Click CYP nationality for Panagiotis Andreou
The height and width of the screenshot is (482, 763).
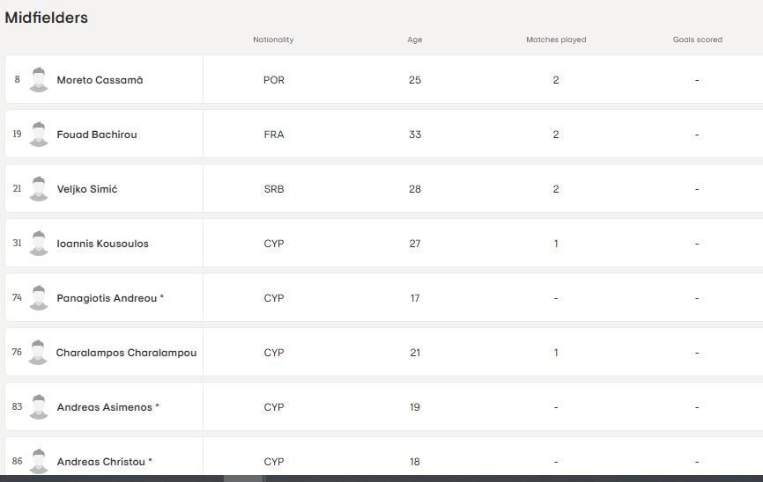click(x=273, y=298)
